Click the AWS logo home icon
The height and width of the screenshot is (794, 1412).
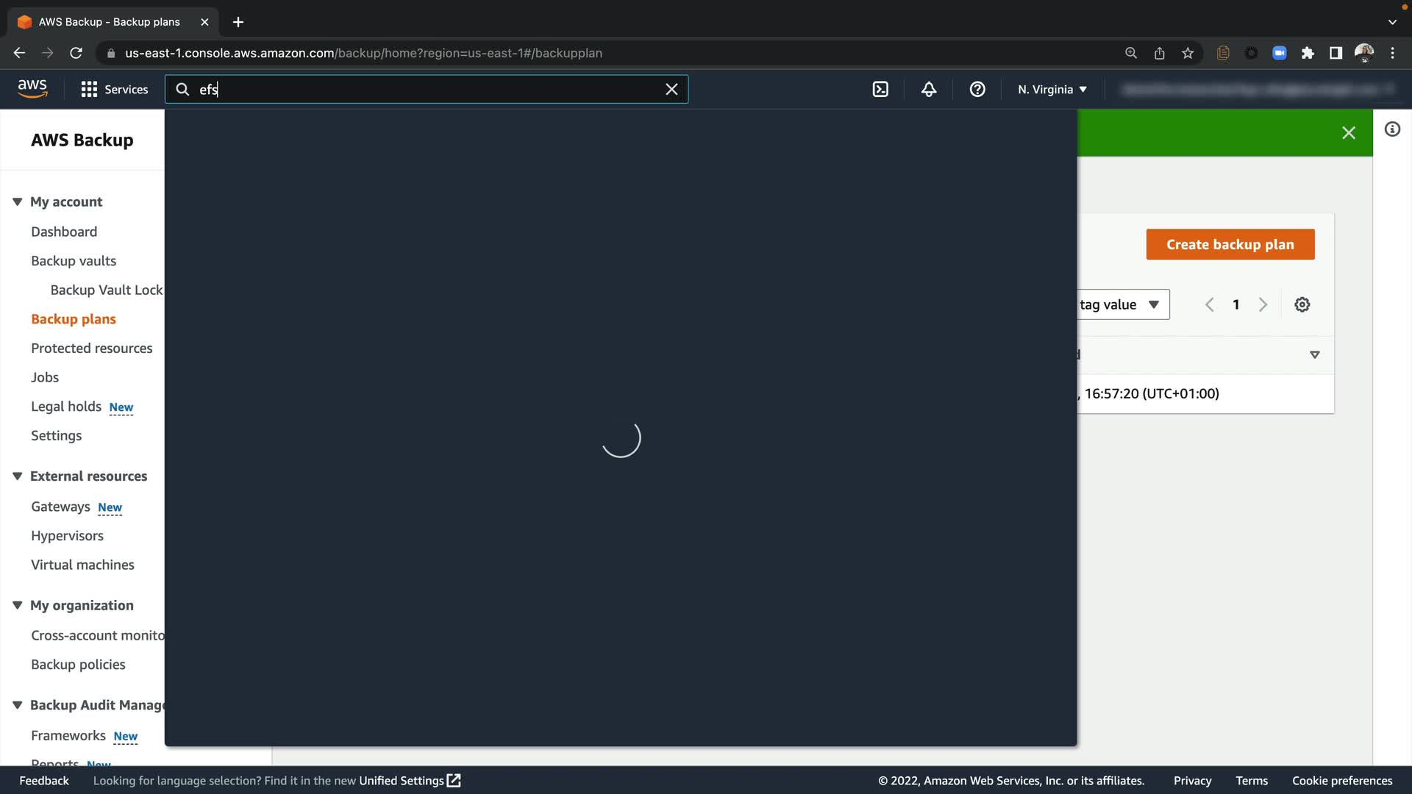pos(32,89)
